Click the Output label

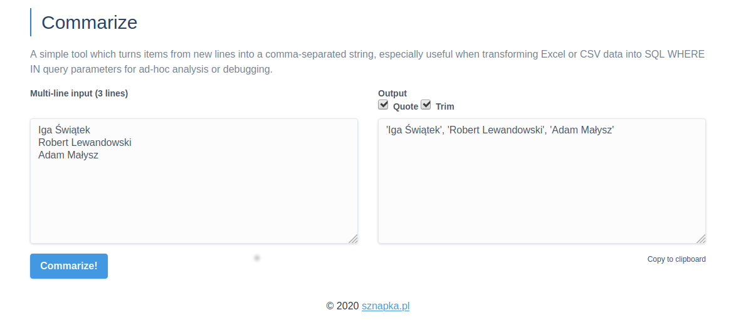392,93
